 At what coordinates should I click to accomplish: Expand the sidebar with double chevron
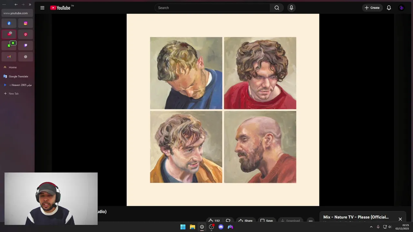30,5
